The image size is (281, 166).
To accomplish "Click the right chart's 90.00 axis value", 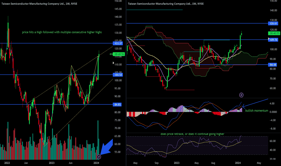I will [273, 59].
